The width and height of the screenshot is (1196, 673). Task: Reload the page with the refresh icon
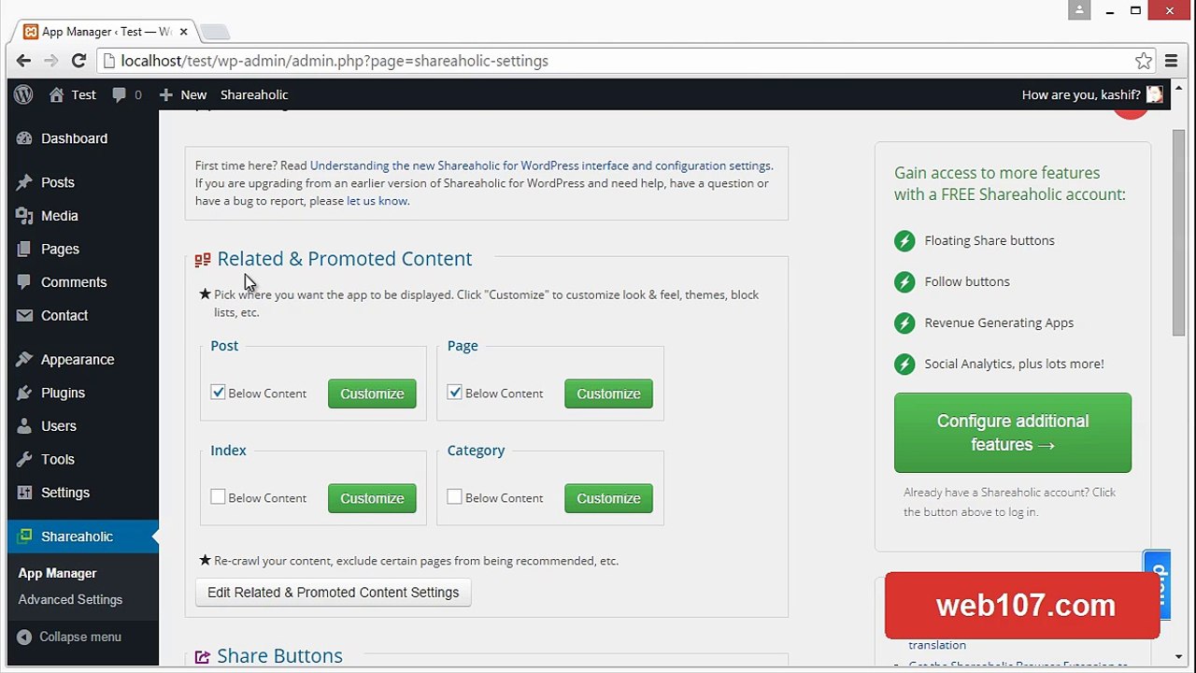79,61
